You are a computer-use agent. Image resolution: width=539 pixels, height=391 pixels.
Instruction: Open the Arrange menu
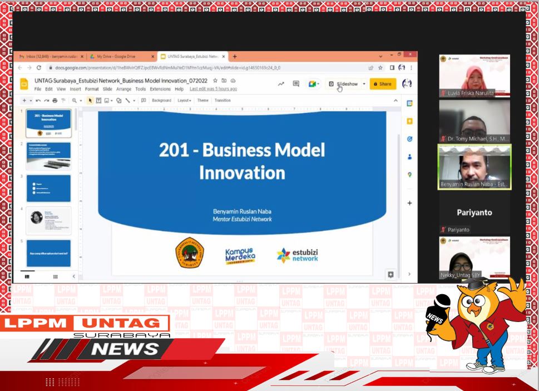(x=123, y=89)
